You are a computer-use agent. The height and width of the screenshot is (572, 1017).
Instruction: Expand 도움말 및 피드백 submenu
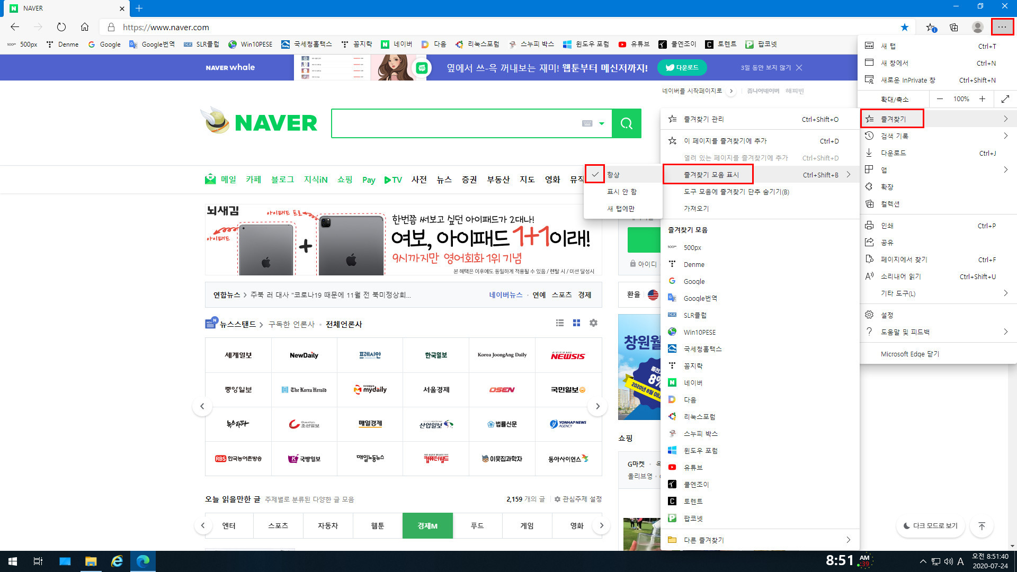pyautogui.click(x=938, y=332)
